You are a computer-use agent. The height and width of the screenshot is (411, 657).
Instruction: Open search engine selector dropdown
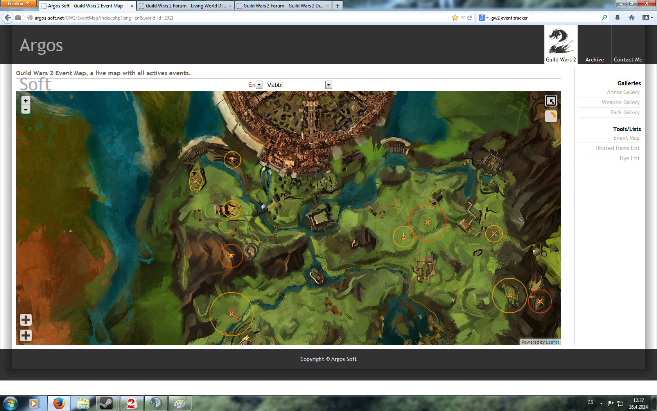tap(484, 18)
